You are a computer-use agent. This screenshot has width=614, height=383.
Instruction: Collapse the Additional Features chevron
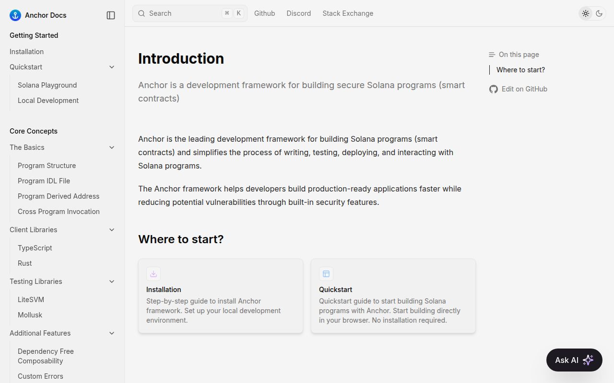point(112,333)
